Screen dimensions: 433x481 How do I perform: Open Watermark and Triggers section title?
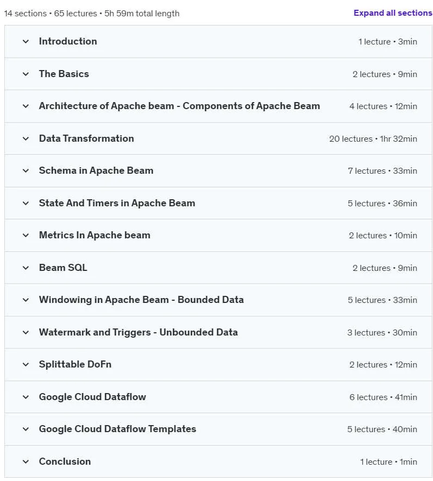point(138,332)
